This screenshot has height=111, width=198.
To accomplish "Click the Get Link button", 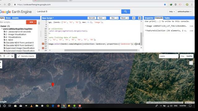I will coord(92,18).
